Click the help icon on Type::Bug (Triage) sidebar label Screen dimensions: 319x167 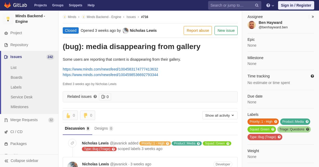[279, 137]
